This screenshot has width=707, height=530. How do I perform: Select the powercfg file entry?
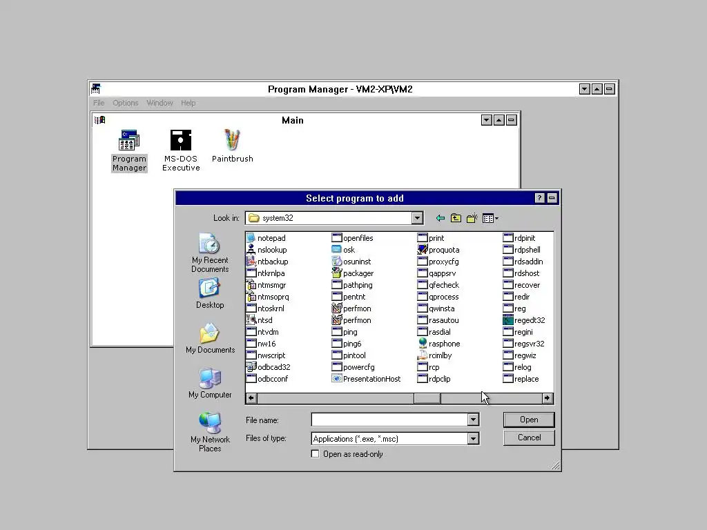tap(353, 367)
